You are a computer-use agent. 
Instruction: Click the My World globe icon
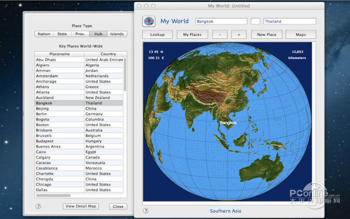[149, 21]
